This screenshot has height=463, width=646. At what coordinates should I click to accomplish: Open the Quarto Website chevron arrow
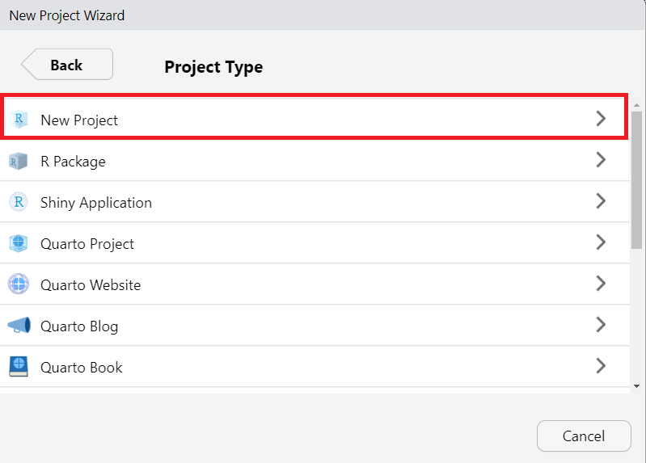[x=601, y=284]
